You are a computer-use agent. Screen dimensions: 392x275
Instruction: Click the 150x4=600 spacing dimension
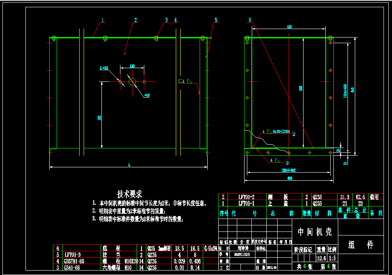point(345,91)
